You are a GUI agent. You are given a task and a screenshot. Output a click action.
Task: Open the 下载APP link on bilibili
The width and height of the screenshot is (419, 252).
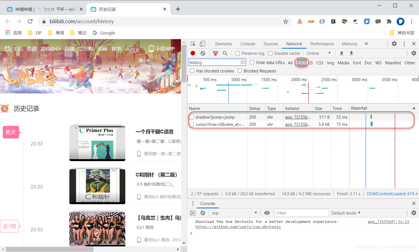click(162, 49)
